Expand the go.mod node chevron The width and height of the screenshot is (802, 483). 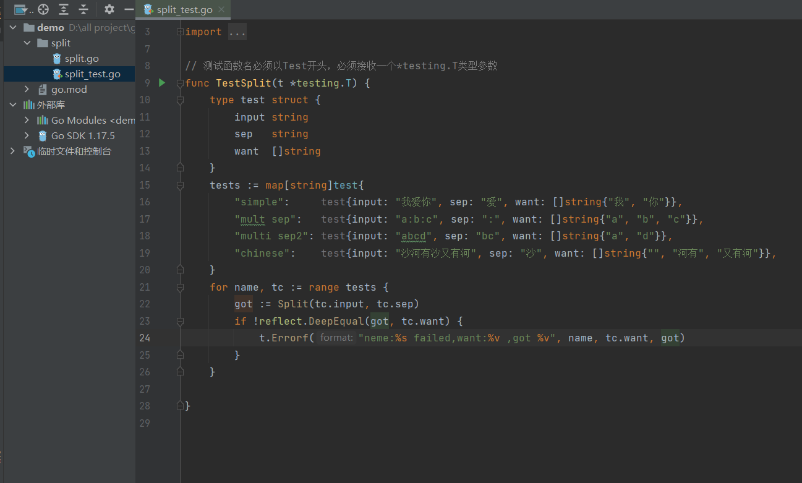point(27,89)
